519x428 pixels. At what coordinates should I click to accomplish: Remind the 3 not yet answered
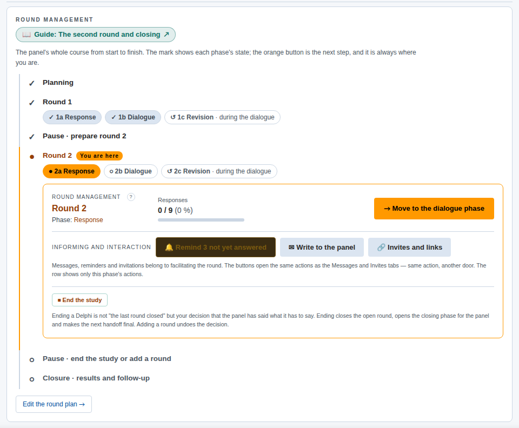tap(216, 248)
